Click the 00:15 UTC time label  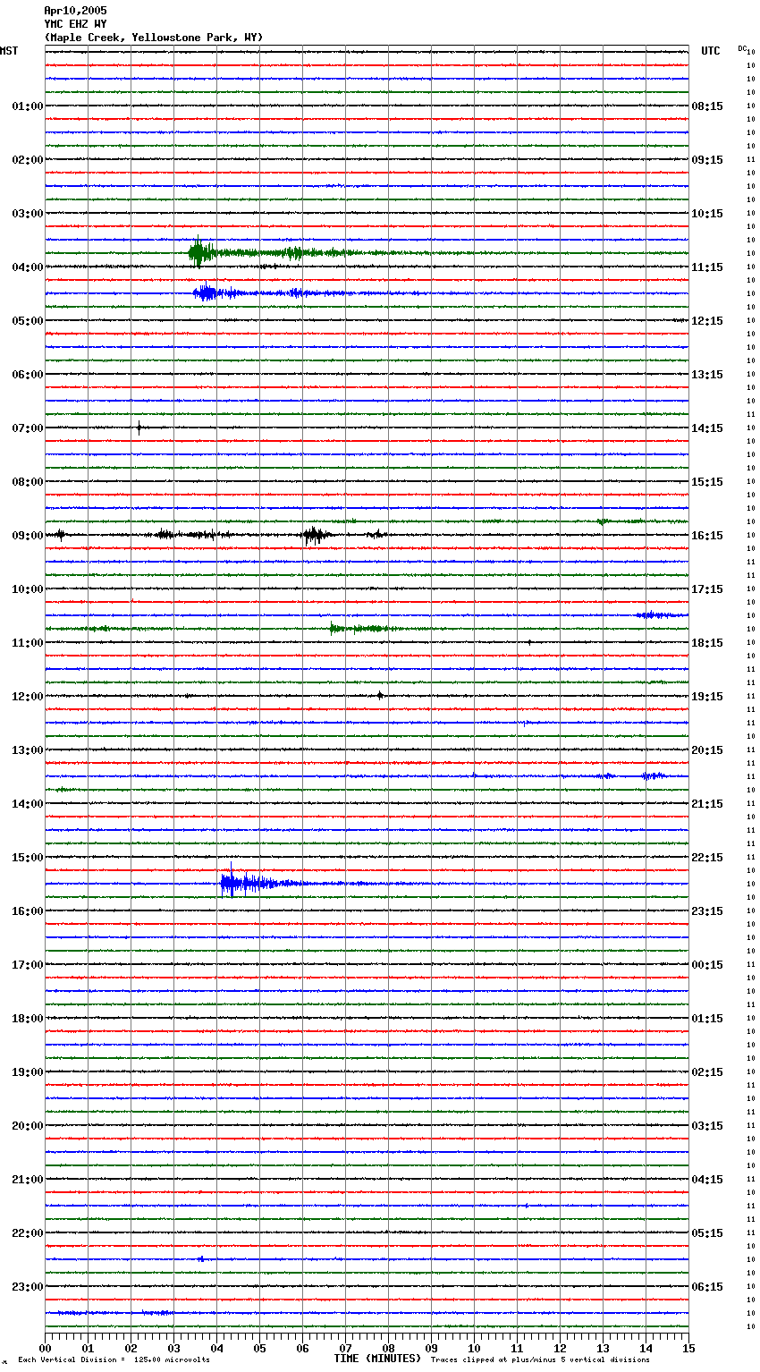(707, 965)
